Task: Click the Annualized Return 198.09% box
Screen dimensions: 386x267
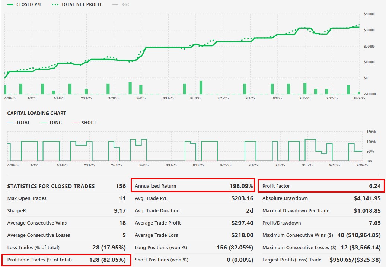Action: [x=194, y=186]
